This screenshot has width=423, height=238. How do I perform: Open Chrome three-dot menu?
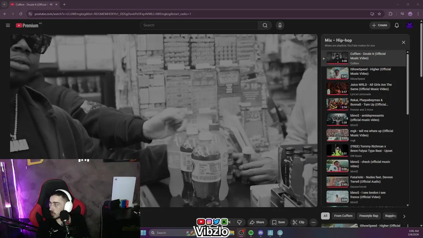click(x=418, y=14)
